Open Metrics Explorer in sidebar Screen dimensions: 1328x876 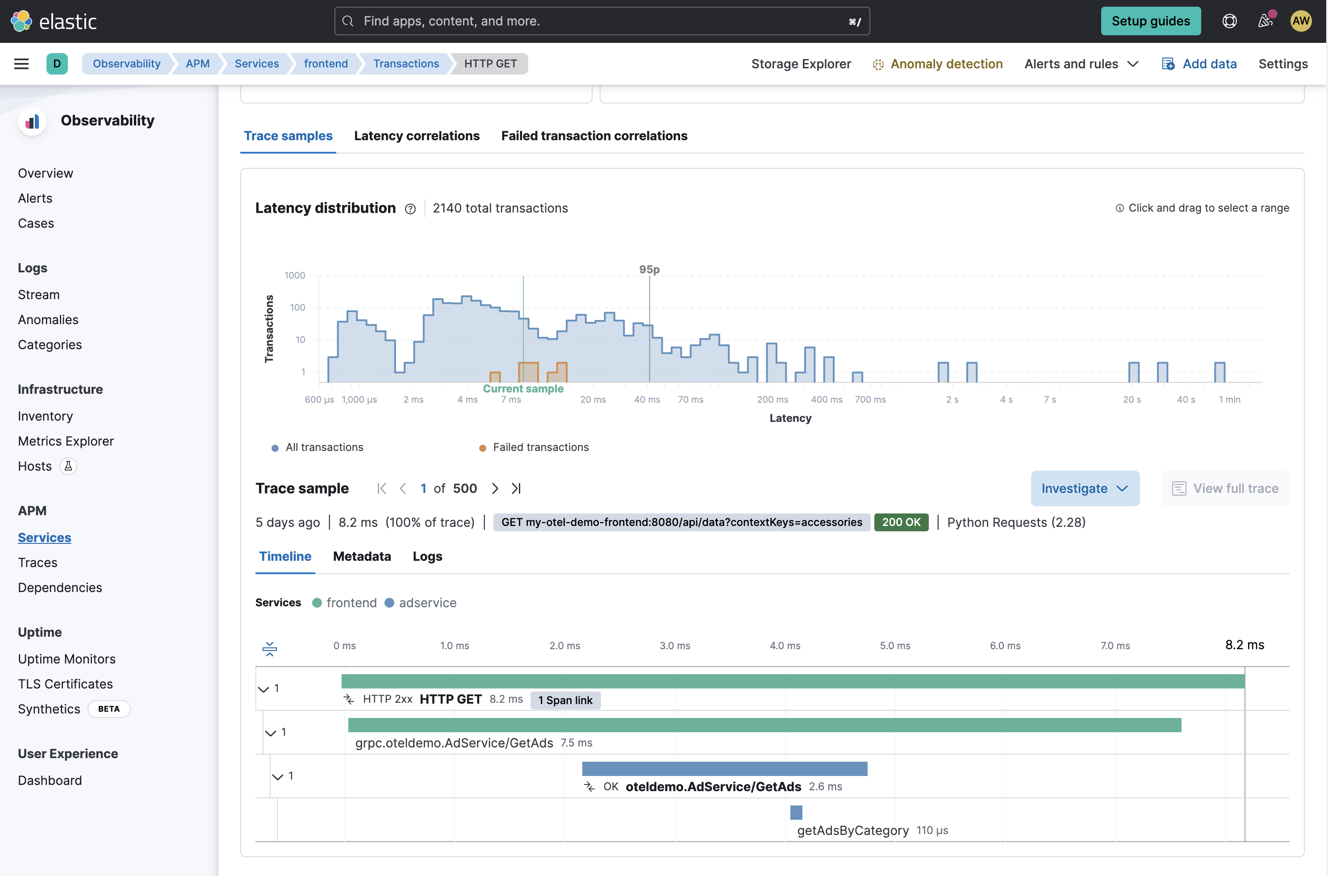66,442
